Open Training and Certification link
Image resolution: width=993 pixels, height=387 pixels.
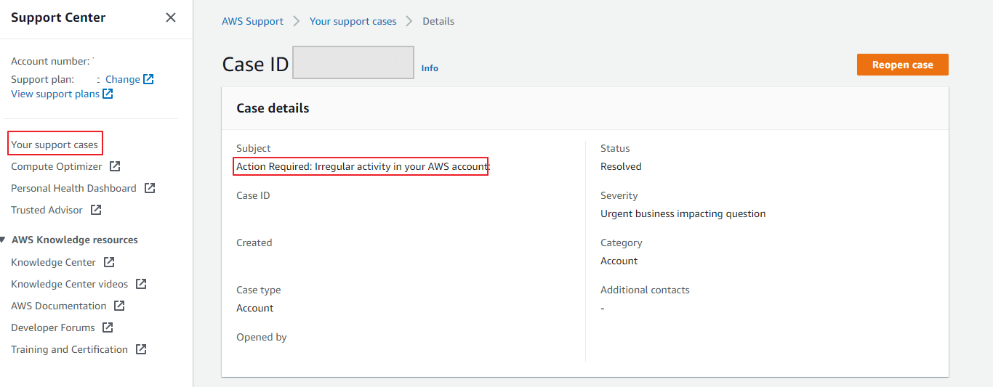click(x=69, y=349)
